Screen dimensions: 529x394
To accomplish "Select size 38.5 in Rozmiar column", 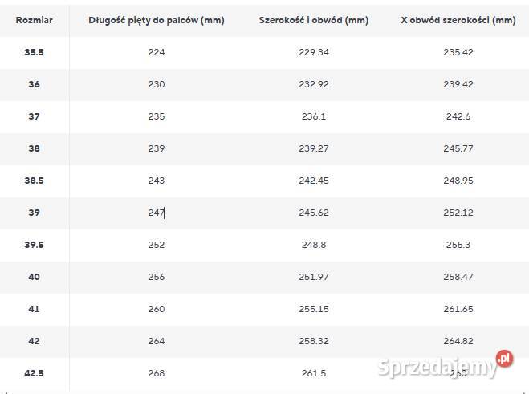I will point(34,181).
